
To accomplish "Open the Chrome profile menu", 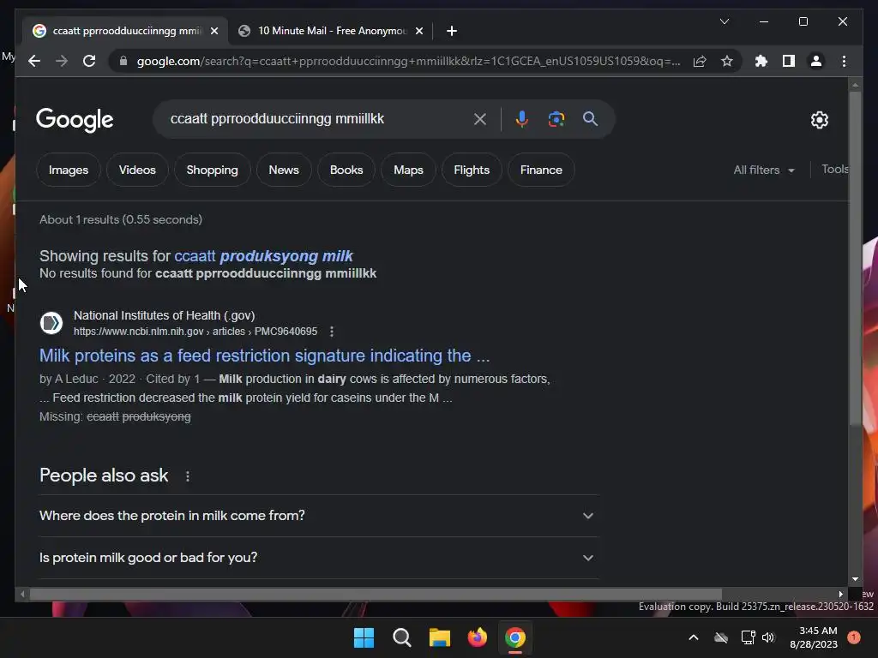I will tap(816, 61).
